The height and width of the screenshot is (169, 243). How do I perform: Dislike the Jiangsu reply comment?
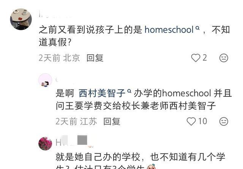coord(224,121)
